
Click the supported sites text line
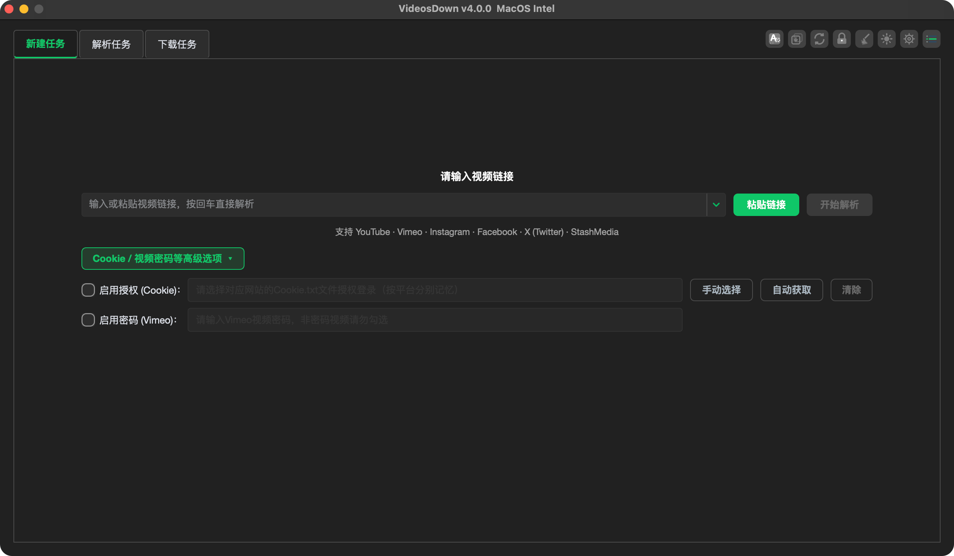pos(477,232)
